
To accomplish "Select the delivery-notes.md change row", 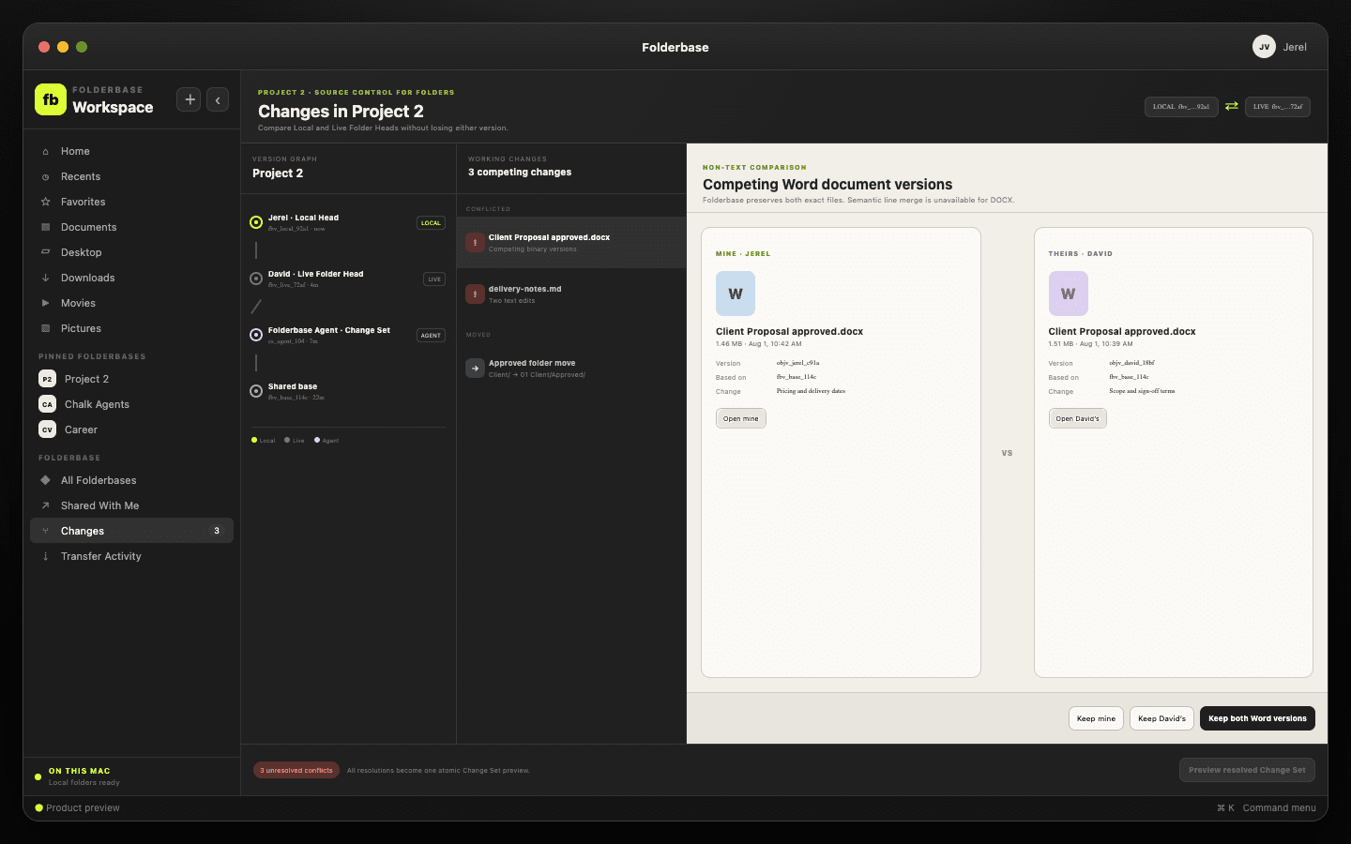I will pyautogui.click(x=571, y=294).
